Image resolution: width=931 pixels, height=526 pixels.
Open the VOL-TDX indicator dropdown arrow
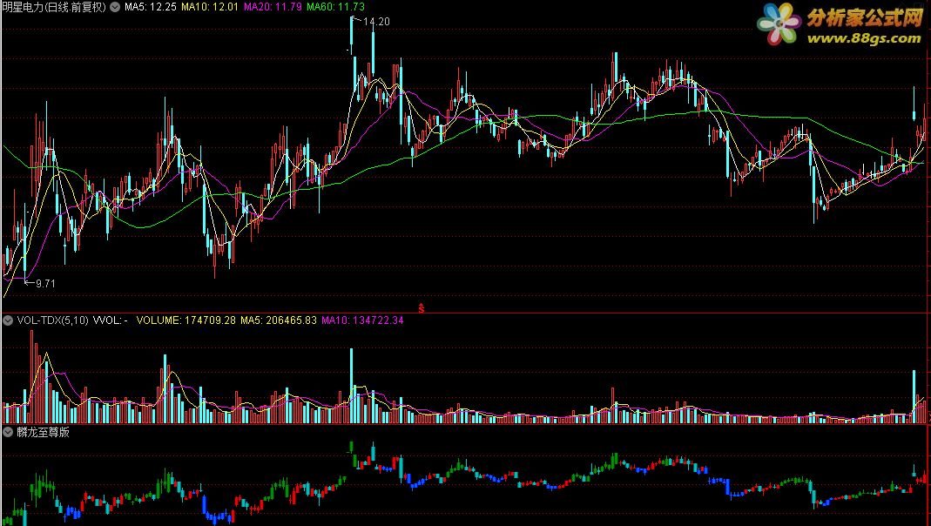[8, 320]
